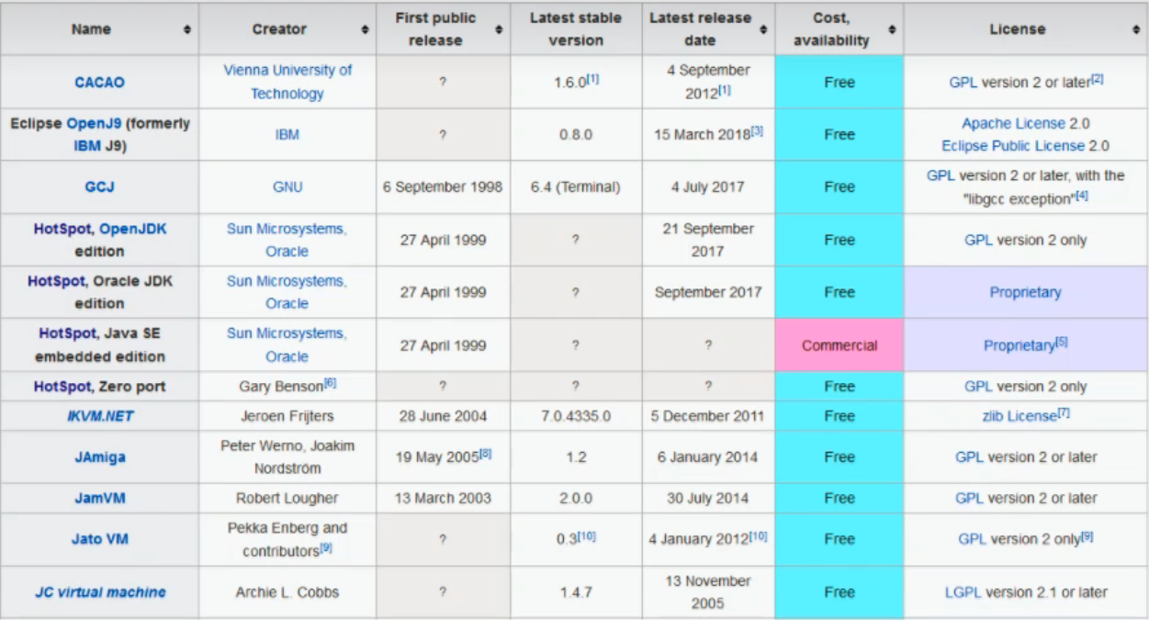Open zlib License link
1149x620 pixels.
(1019, 416)
